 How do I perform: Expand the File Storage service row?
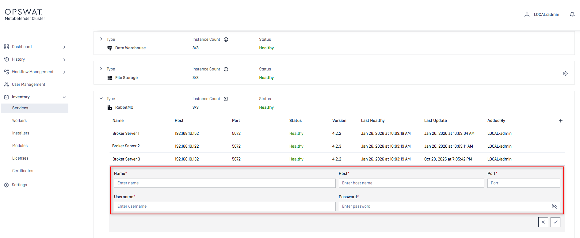point(101,69)
